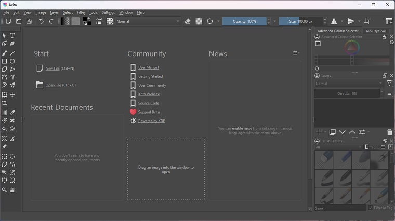Lock the Advanced Colour Selector docker

coord(317,37)
